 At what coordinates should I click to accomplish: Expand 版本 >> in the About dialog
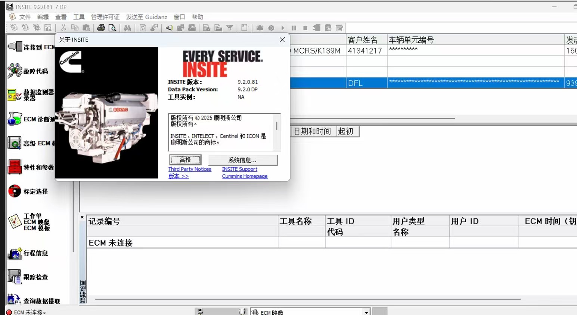(x=179, y=176)
